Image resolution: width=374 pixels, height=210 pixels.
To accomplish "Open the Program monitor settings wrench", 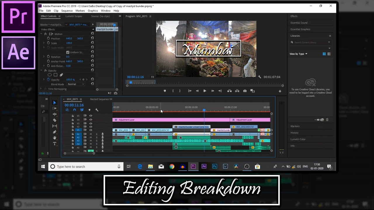I will tap(260, 77).
